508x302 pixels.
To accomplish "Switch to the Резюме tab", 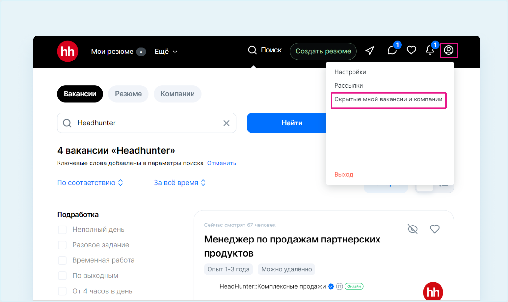I will [x=128, y=94].
